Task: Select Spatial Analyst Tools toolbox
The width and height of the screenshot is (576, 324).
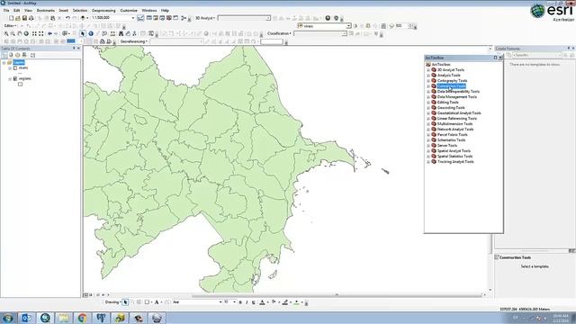Action: tap(454, 151)
